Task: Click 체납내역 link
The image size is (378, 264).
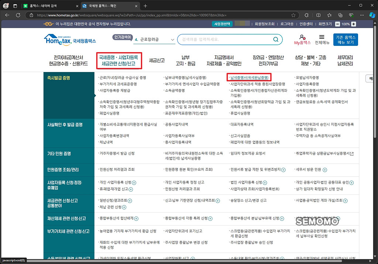Action: (106, 142)
